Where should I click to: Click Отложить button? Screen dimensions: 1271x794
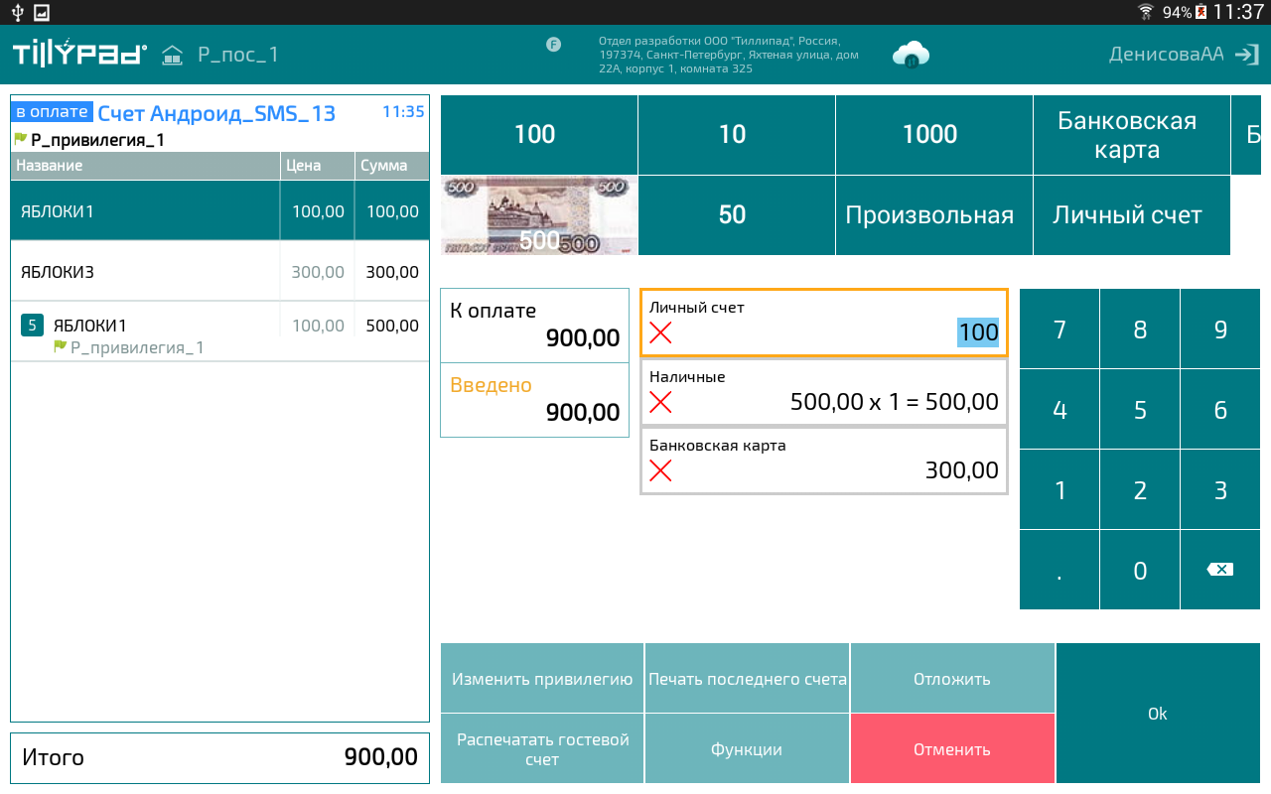point(952,679)
